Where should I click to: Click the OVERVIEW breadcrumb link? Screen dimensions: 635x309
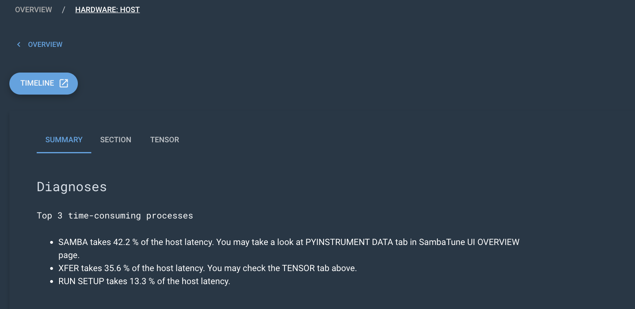click(x=33, y=9)
